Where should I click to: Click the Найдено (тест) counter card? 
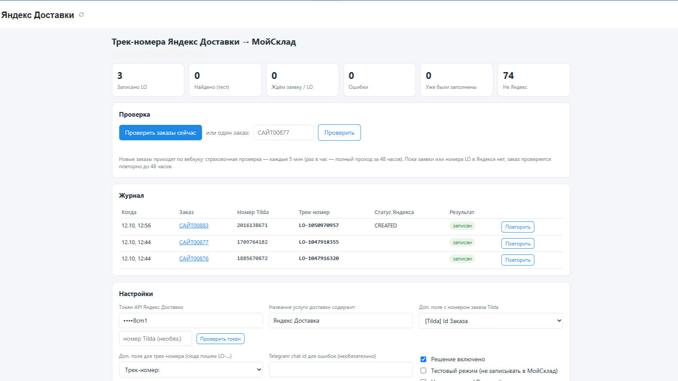click(225, 80)
